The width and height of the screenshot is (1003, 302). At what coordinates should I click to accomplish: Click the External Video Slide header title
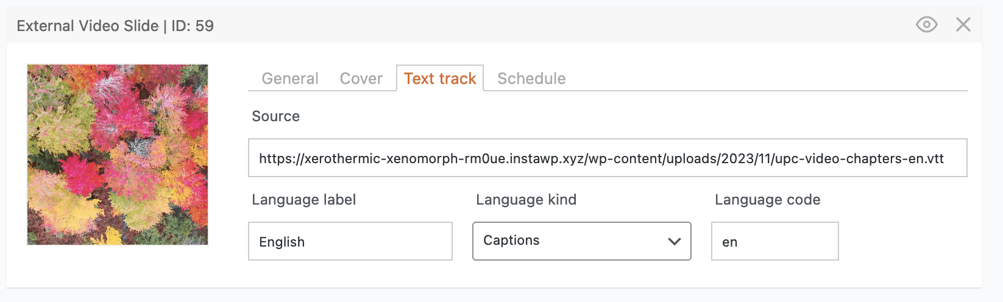(x=87, y=26)
